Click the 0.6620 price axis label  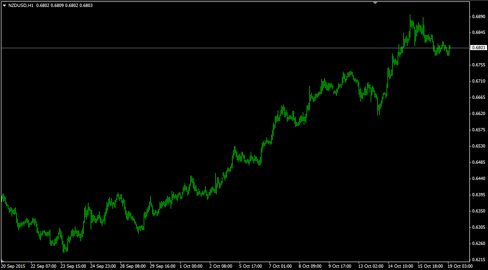pyautogui.click(x=479, y=114)
